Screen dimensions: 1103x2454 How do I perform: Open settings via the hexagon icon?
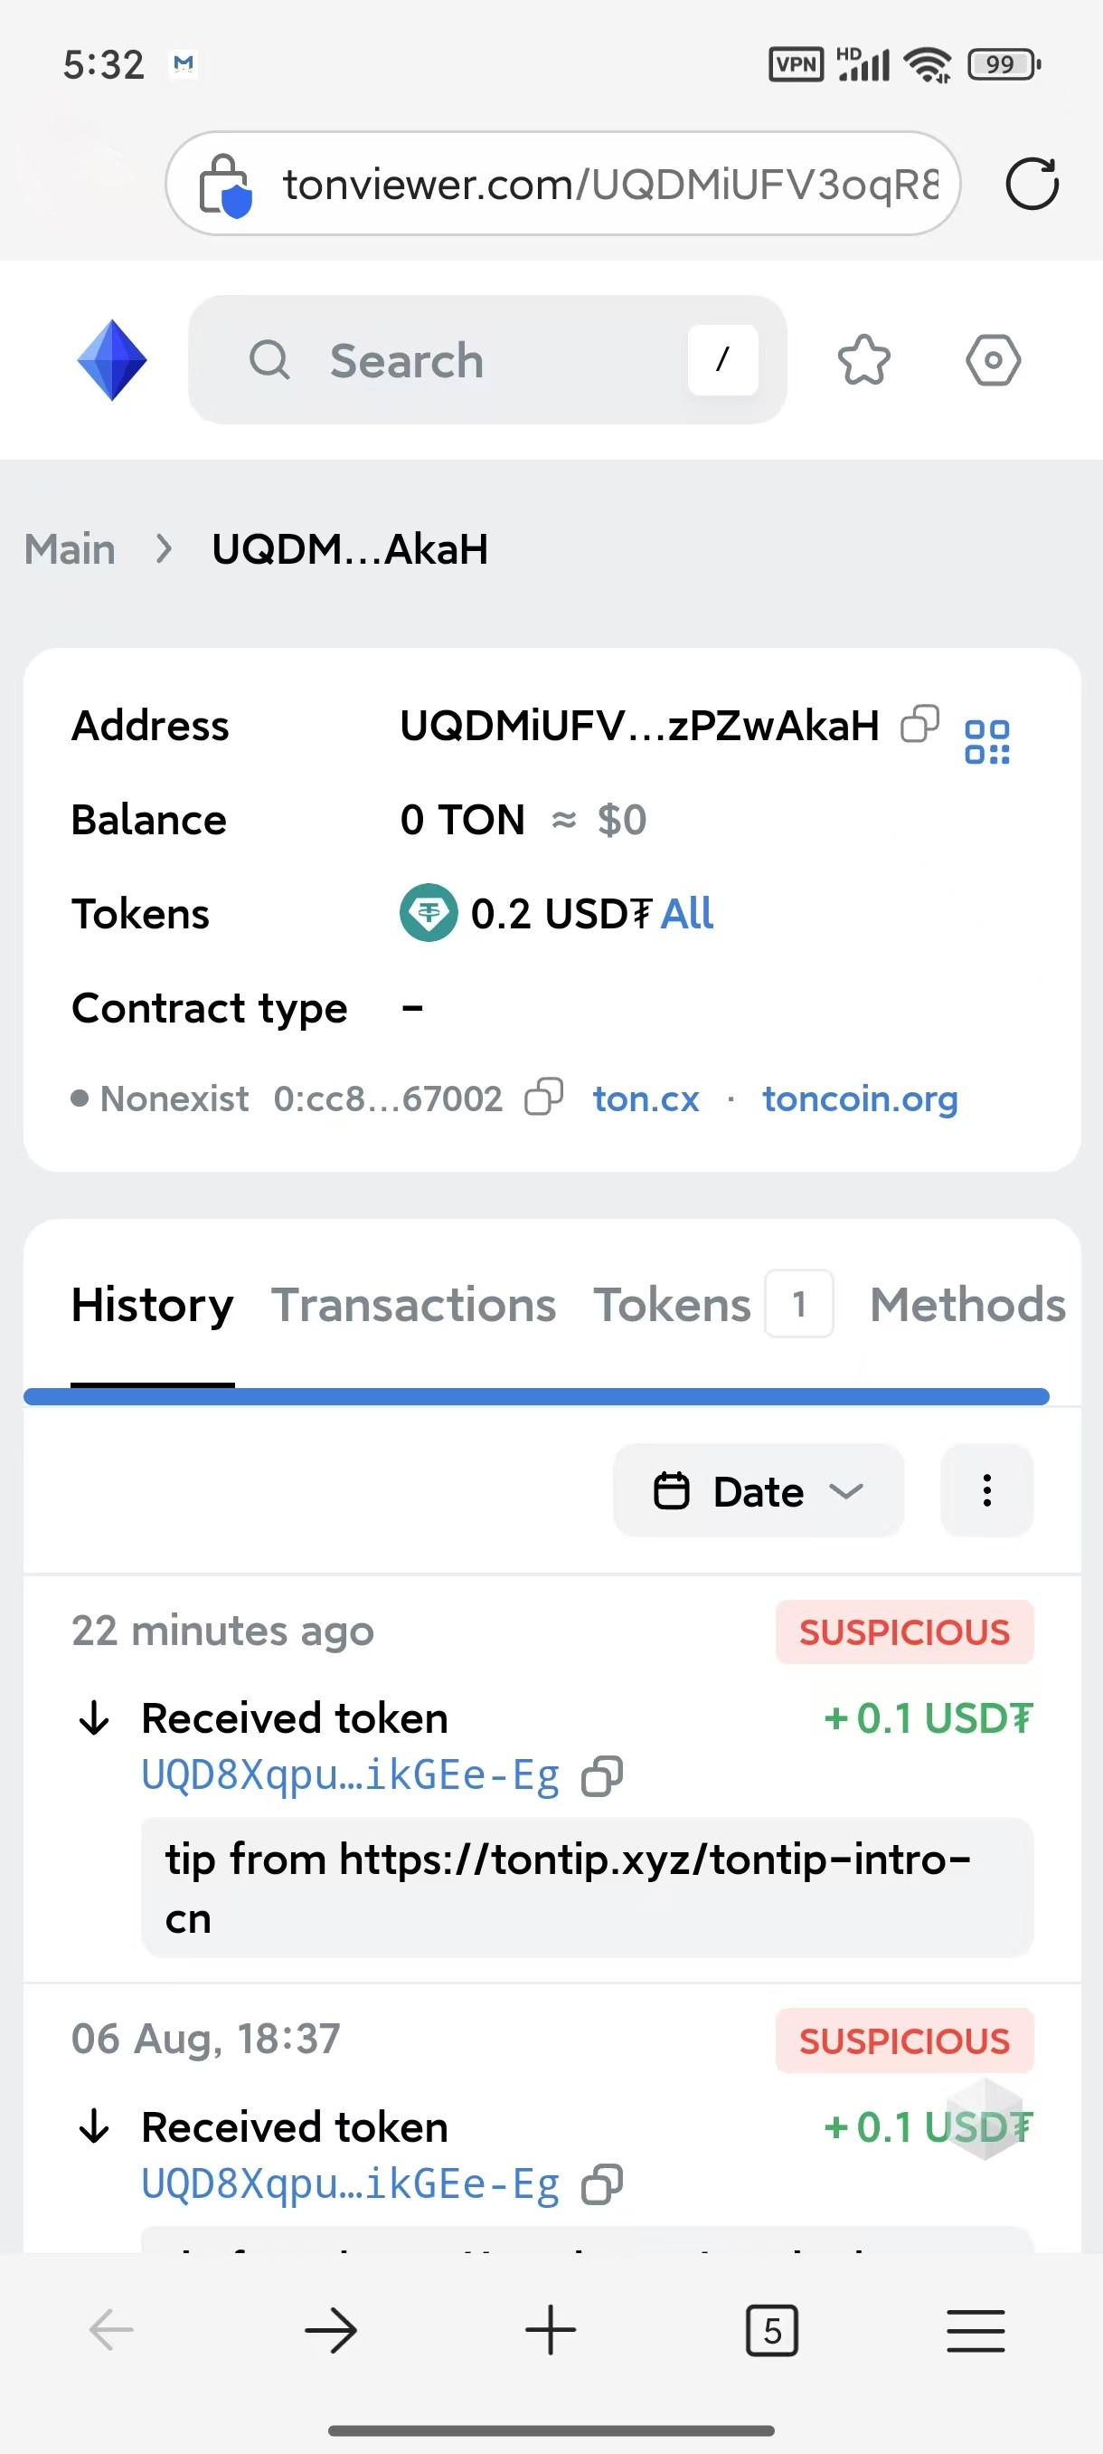[x=993, y=360]
